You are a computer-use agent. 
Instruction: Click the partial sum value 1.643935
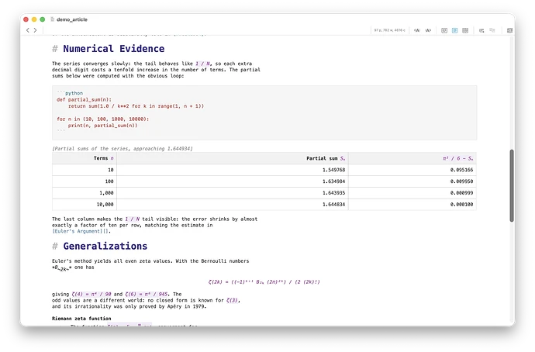(333, 193)
